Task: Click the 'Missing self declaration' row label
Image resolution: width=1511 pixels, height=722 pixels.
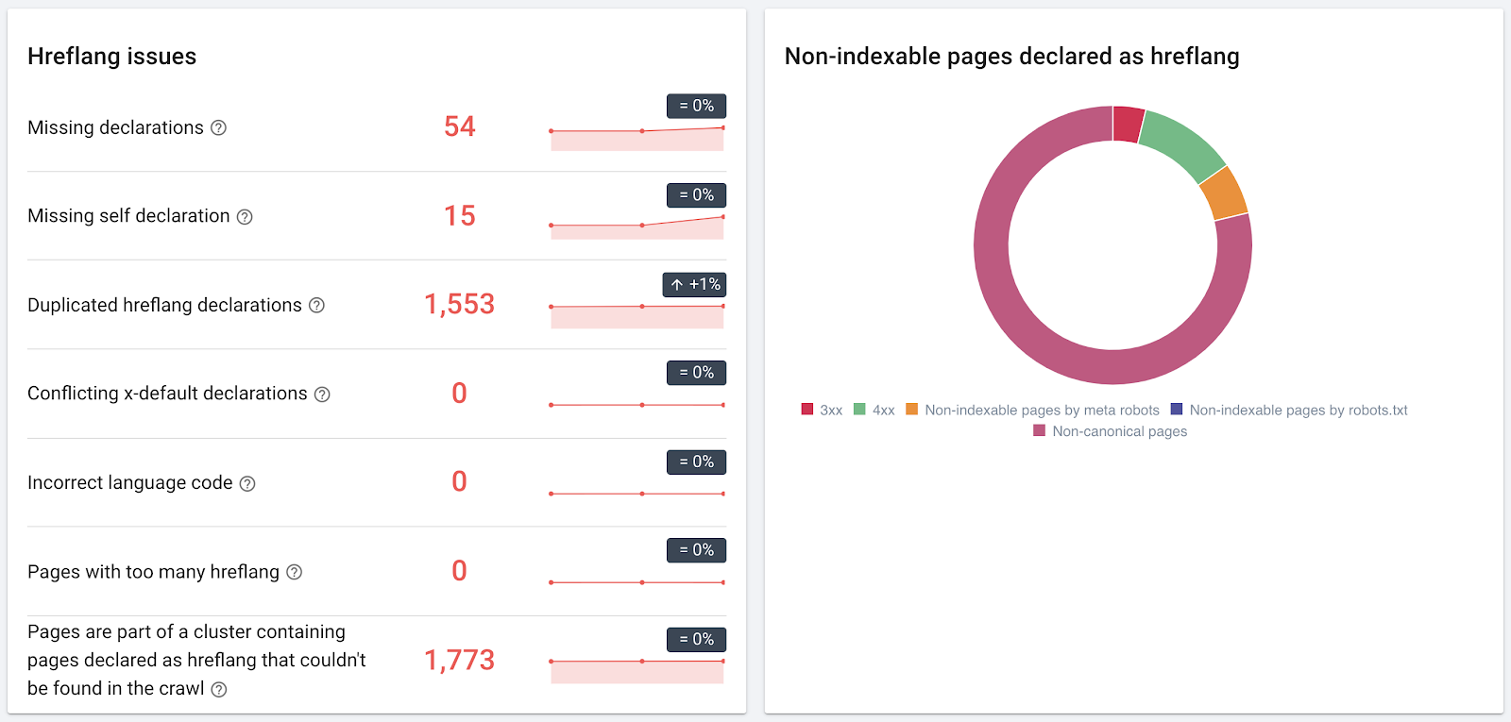Action: pyautogui.click(x=128, y=216)
